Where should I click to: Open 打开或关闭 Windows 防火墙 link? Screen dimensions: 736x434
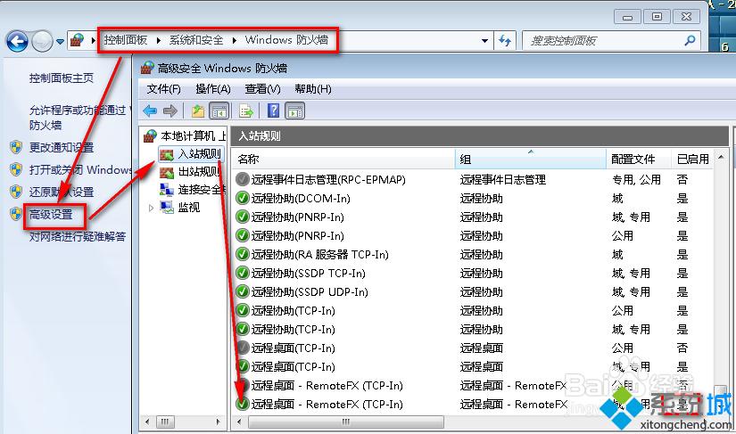pos(80,169)
